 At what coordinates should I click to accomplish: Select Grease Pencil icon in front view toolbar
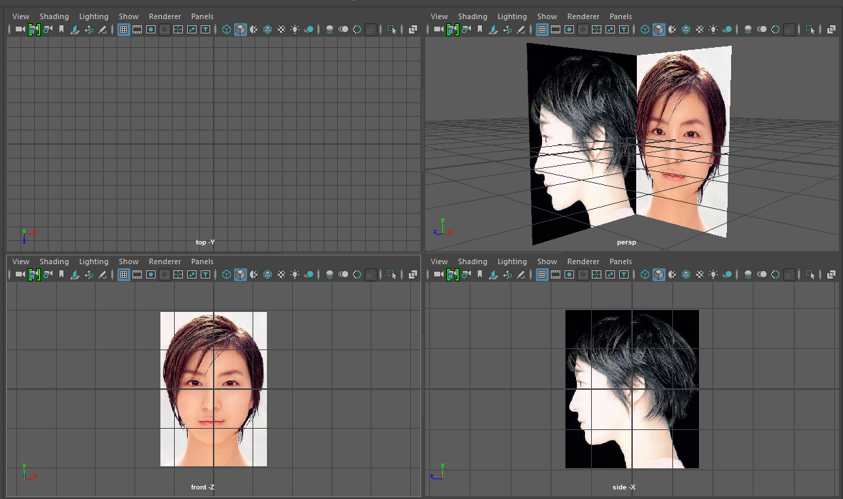[102, 274]
